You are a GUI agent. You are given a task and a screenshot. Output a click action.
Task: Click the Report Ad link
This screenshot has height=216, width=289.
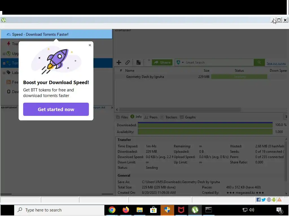(x=99, y=108)
